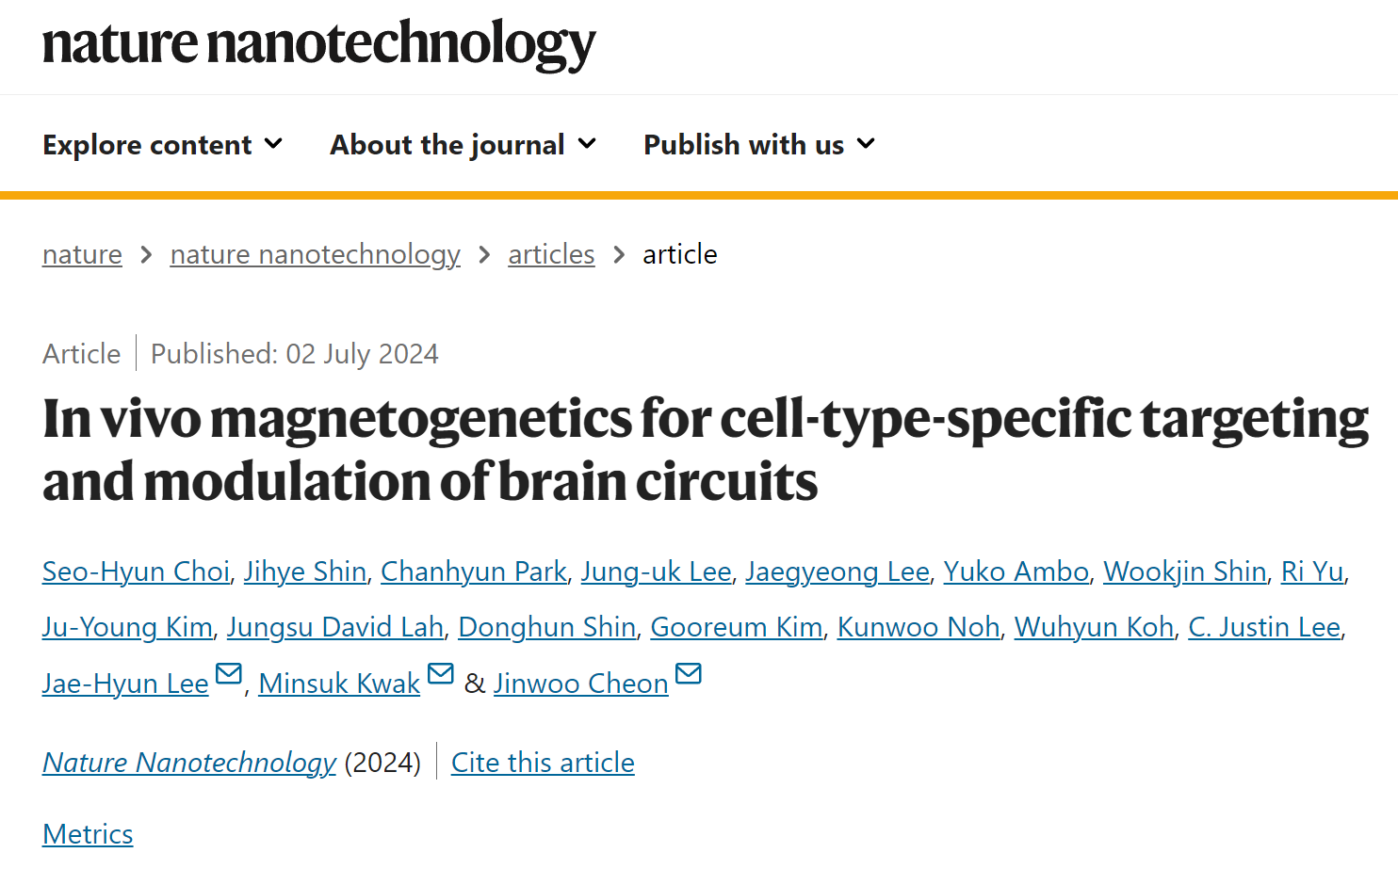Viewport: 1398px width, 885px height.
Task: Open the About the journal dropdown
Action: click(463, 144)
